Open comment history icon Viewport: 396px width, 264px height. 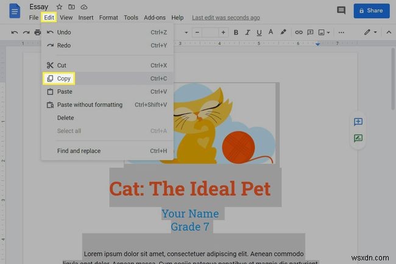[341, 10]
